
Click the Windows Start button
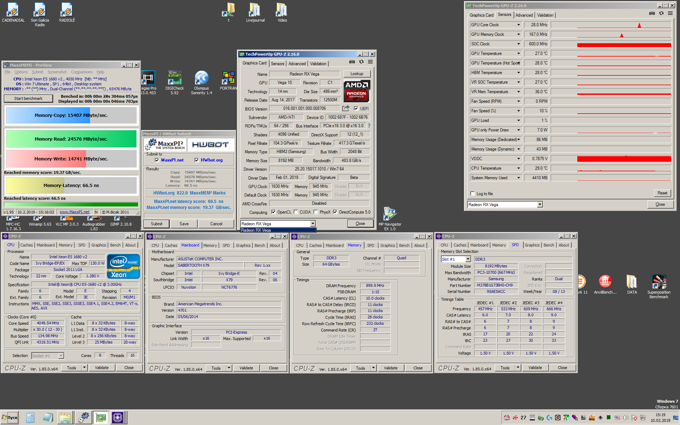[x=10, y=418]
